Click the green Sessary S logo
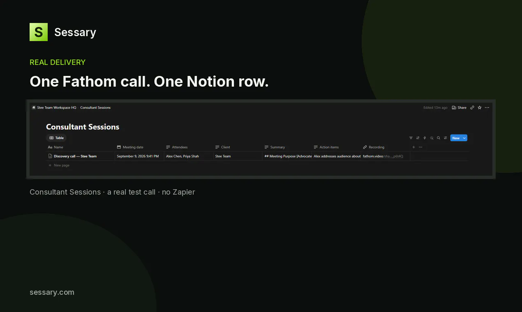 pos(39,32)
